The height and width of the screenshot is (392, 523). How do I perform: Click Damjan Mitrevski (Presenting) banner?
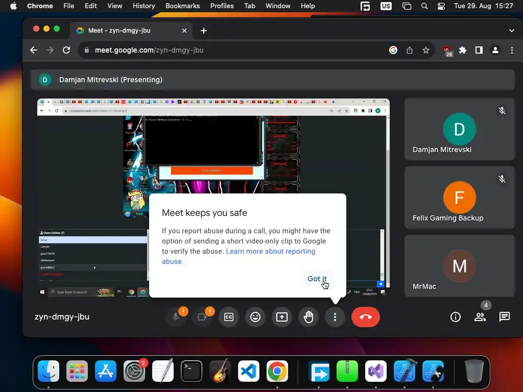pyautogui.click(x=273, y=80)
